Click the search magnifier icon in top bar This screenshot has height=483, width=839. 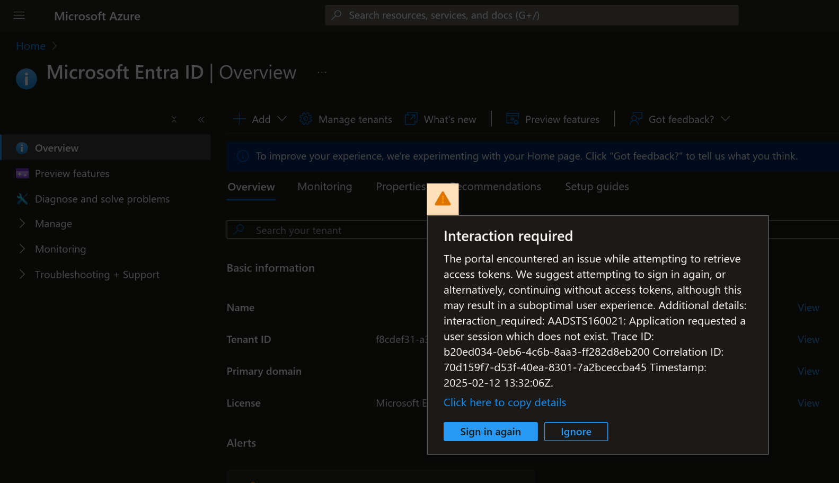(x=337, y=15)
